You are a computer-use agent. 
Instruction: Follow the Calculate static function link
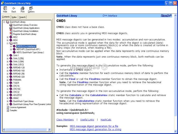pyautogui.click(x=75, y=95)
